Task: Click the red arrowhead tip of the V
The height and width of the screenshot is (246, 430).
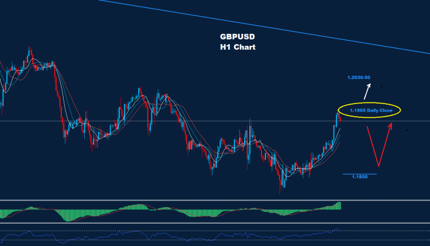Action: click(392, 124)
